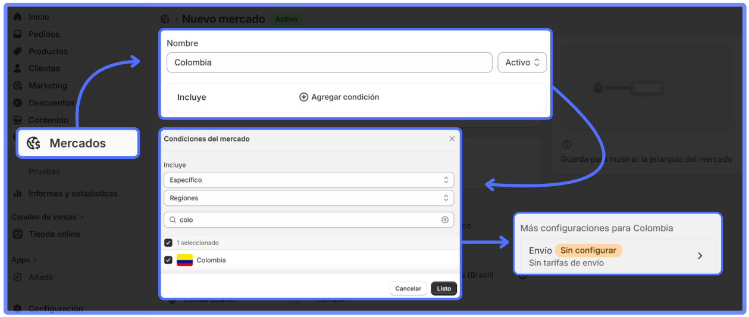
Task: Open the Regiones dropdown
Action: (308, 198)
